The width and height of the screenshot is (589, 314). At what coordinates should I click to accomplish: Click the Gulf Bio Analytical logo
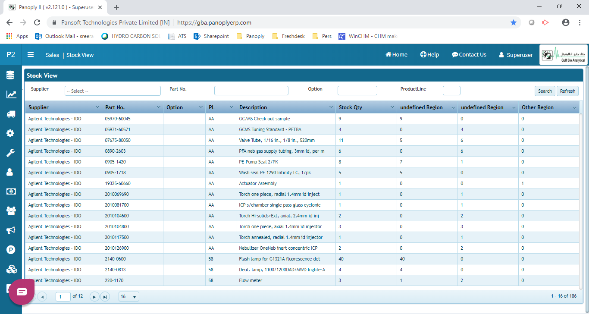[x=564, y=55]
